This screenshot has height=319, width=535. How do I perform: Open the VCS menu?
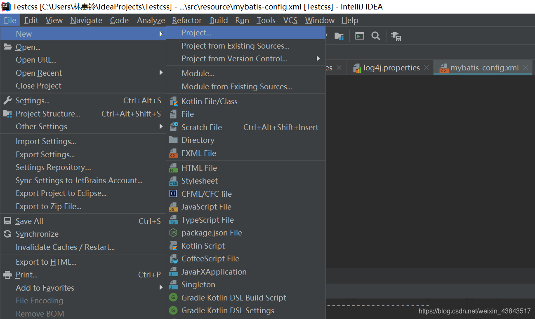click(290, 20)
